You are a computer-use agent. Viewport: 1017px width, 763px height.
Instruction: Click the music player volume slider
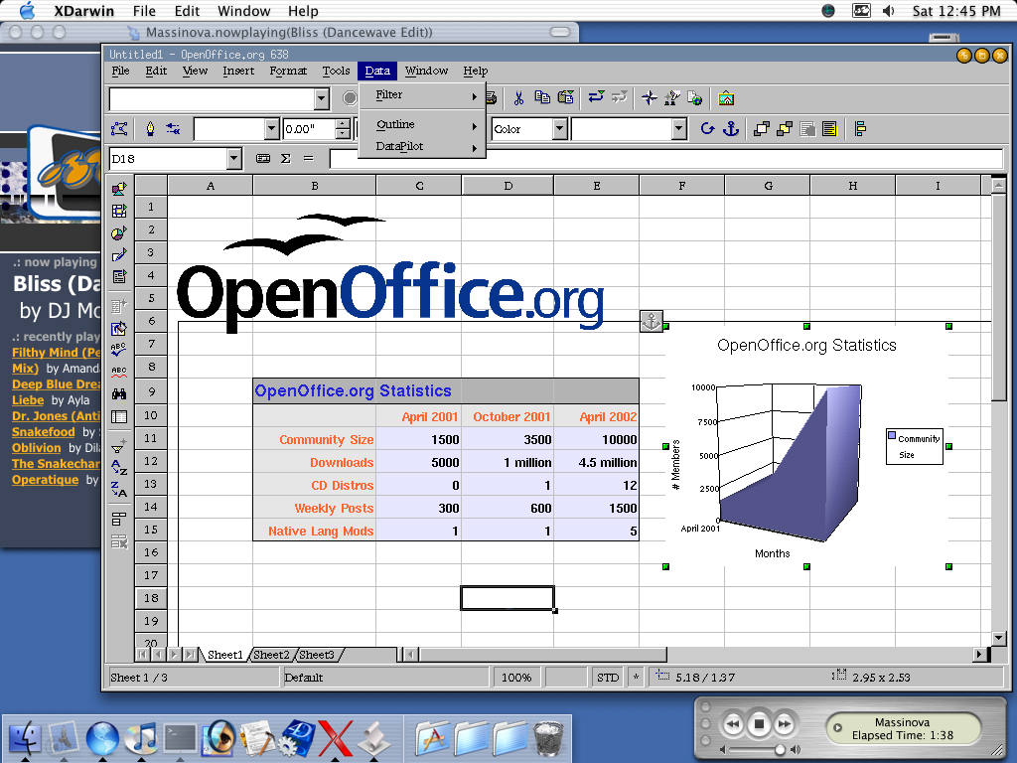[781, 748]
